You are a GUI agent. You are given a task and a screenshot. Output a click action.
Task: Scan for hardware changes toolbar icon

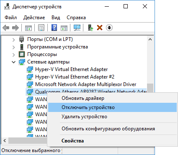click(77, 28)
